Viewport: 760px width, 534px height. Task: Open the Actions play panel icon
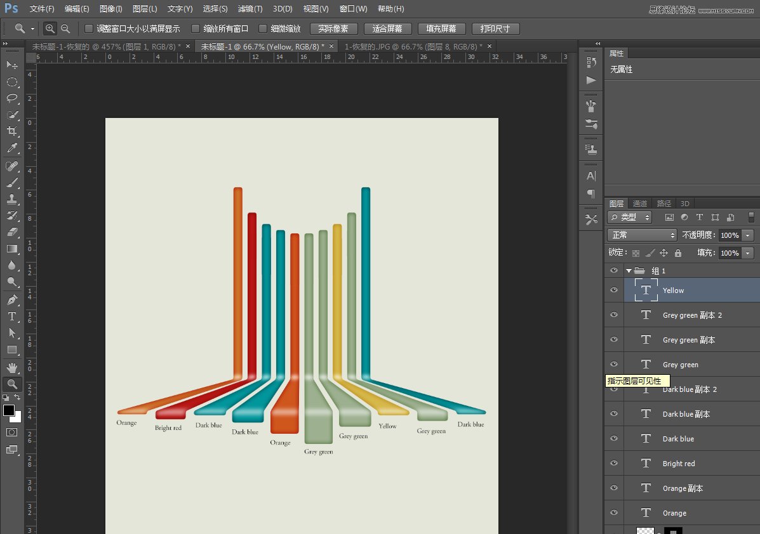pos(591,80)
